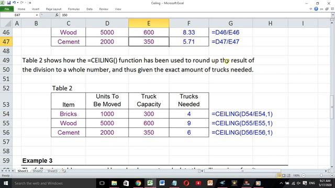Select the Example 3 heading cell
Screen dimensions: 335x188
tap(37, 160)
